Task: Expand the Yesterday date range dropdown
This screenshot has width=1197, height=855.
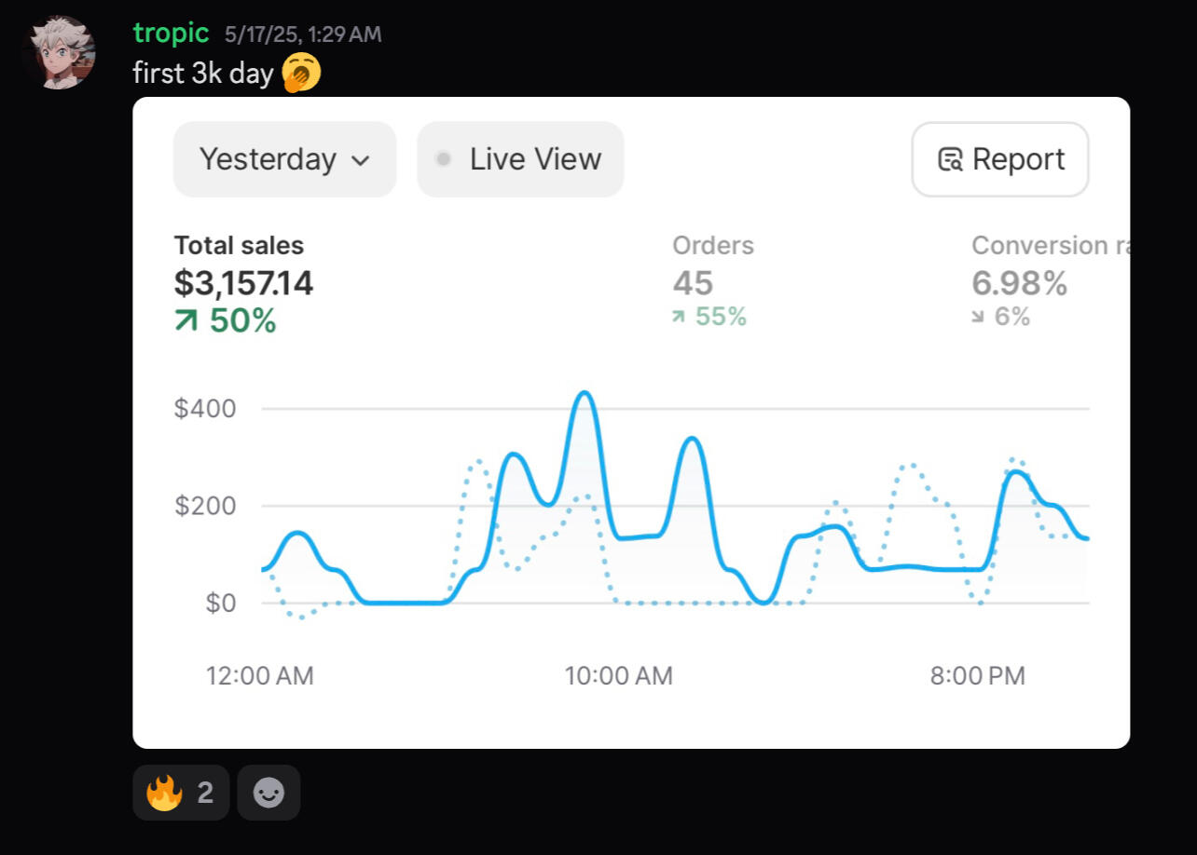Action: point(284,159)
